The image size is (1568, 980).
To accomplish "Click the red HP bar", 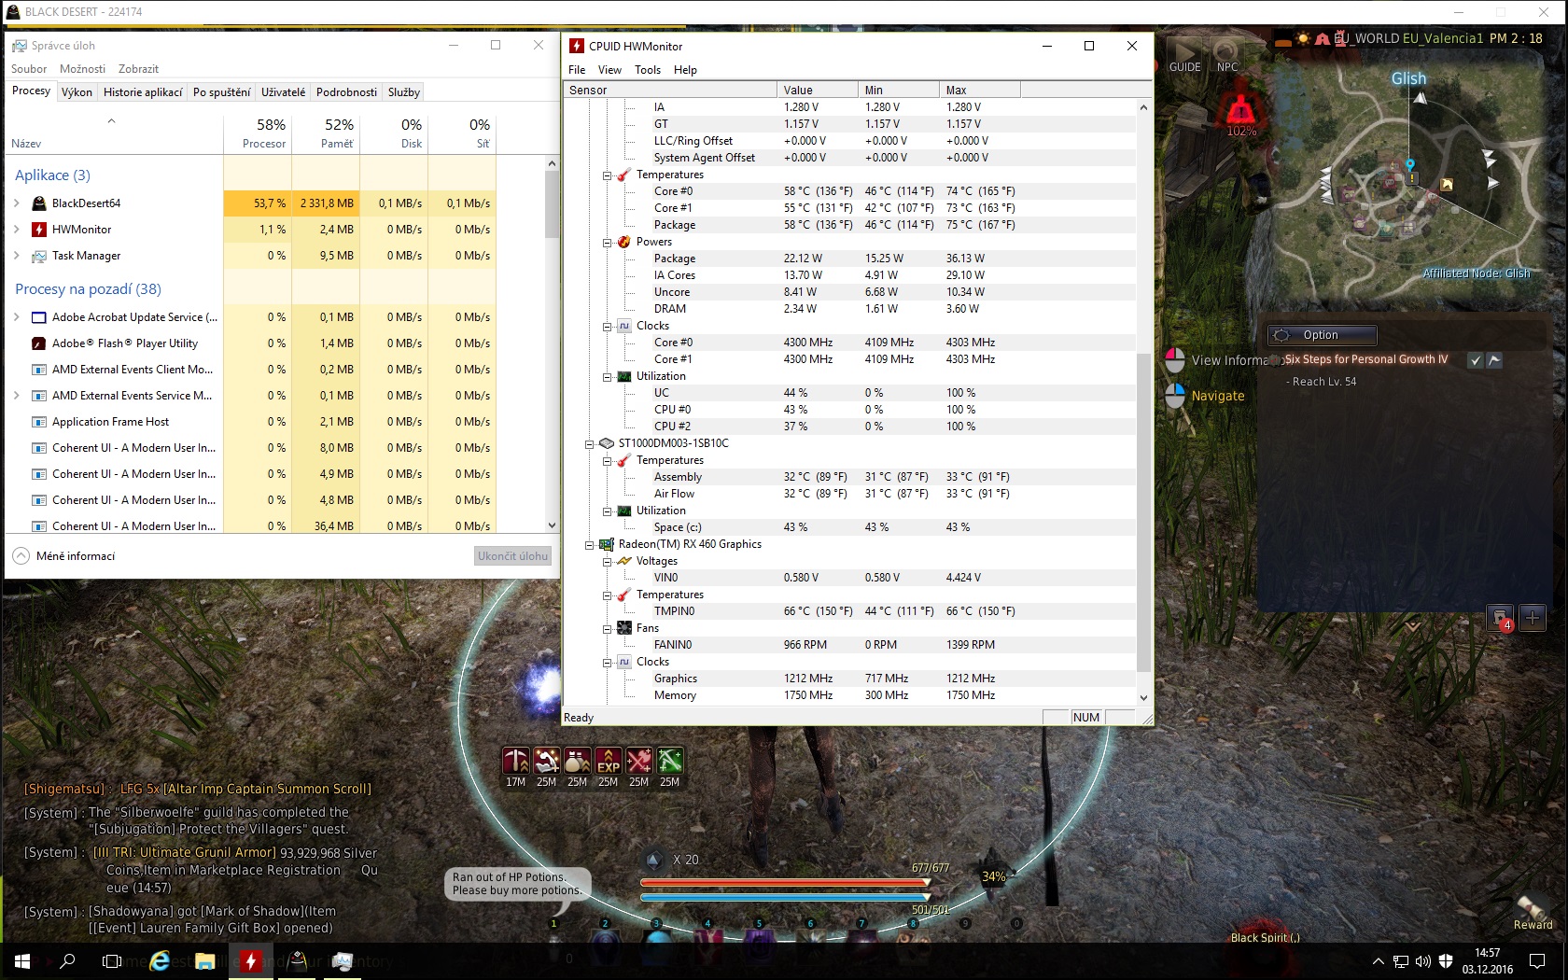I will pos(785,882).
